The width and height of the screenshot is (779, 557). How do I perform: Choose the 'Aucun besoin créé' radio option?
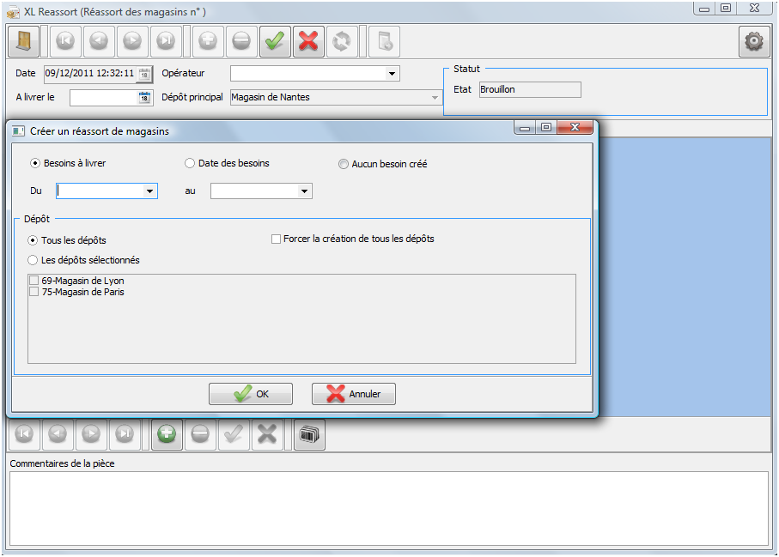344,164
